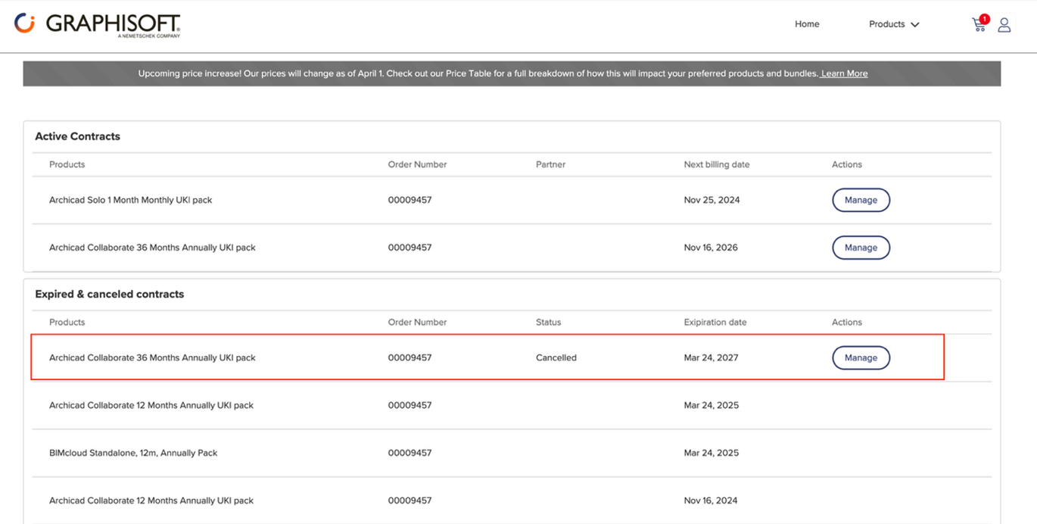The height and width of the screenshot is (524, 1037).
Task: Click the Expiration date column header
Action: tap(715, 322)
